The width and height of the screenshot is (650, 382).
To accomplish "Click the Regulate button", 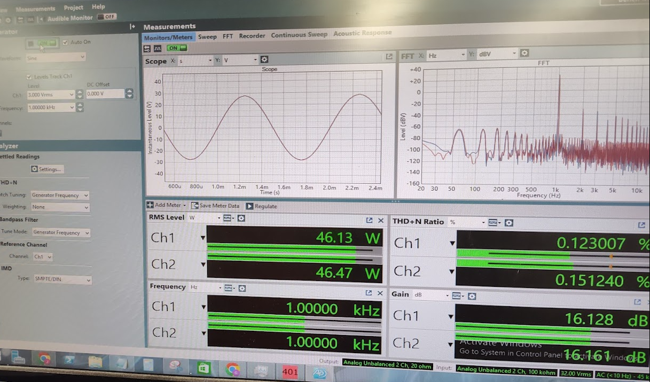I will click(x=262, y=206).
